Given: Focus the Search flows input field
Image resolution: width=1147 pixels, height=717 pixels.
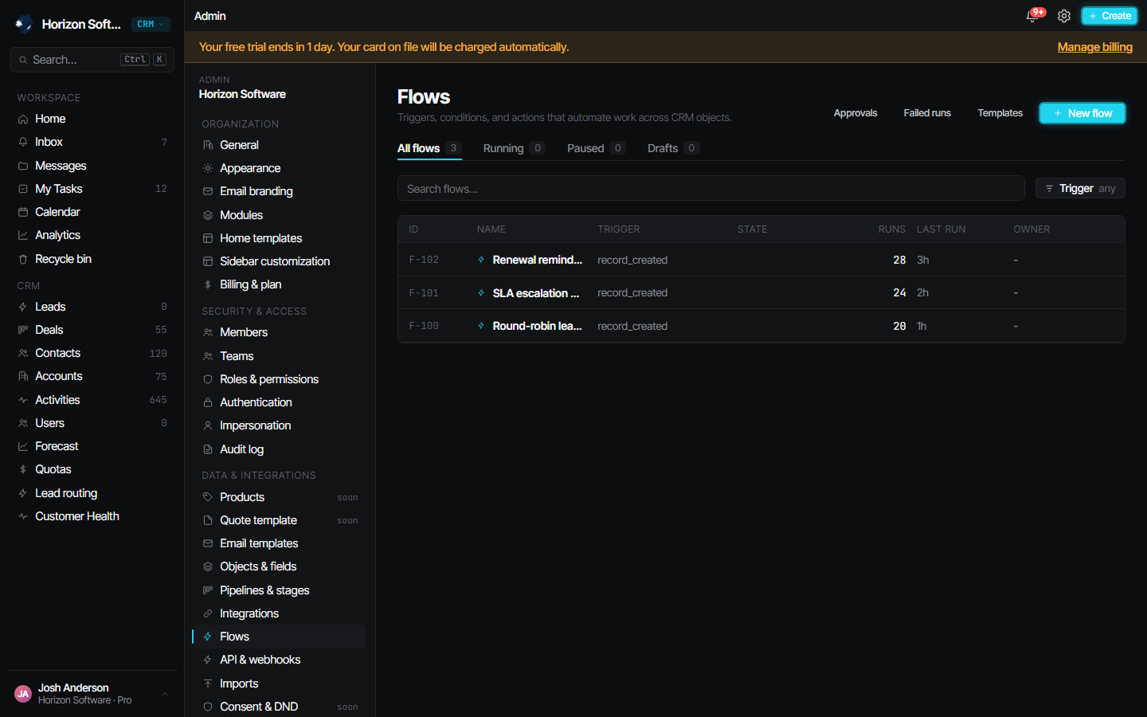Looking at the screenshot, I should click(711, 189).
